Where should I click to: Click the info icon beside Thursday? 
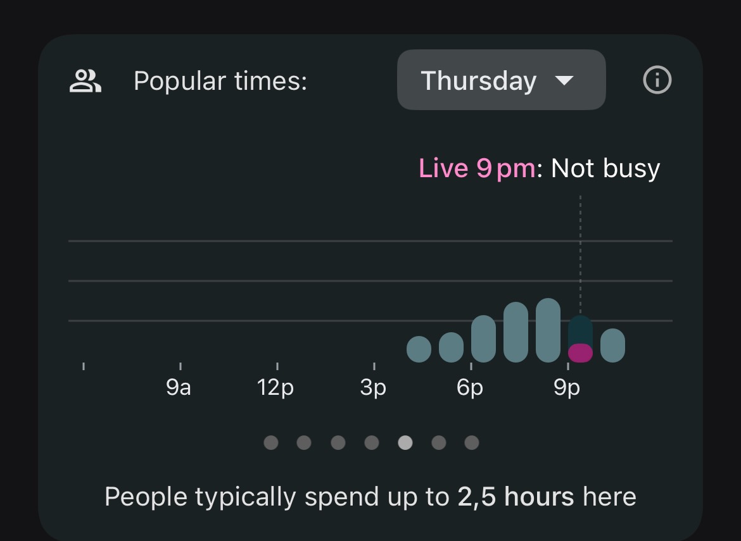[x=657, y=80]
